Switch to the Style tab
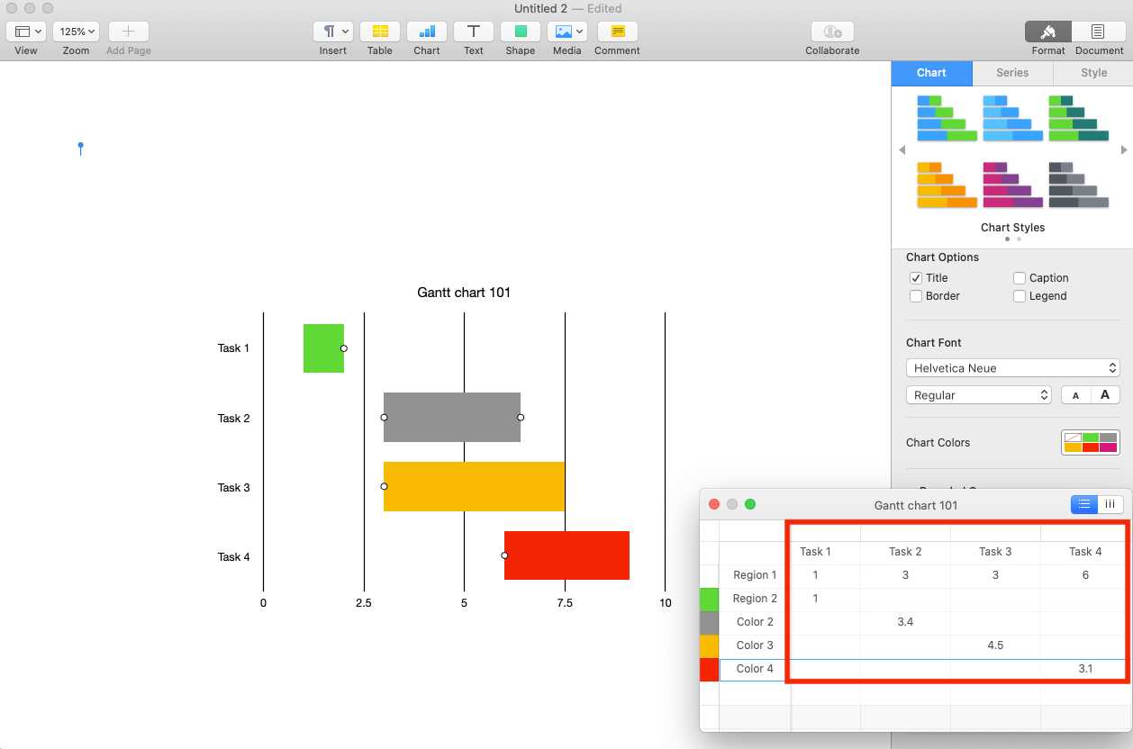The height and width of the screenshot is (749, 1133). click(x=1092, y=72)
